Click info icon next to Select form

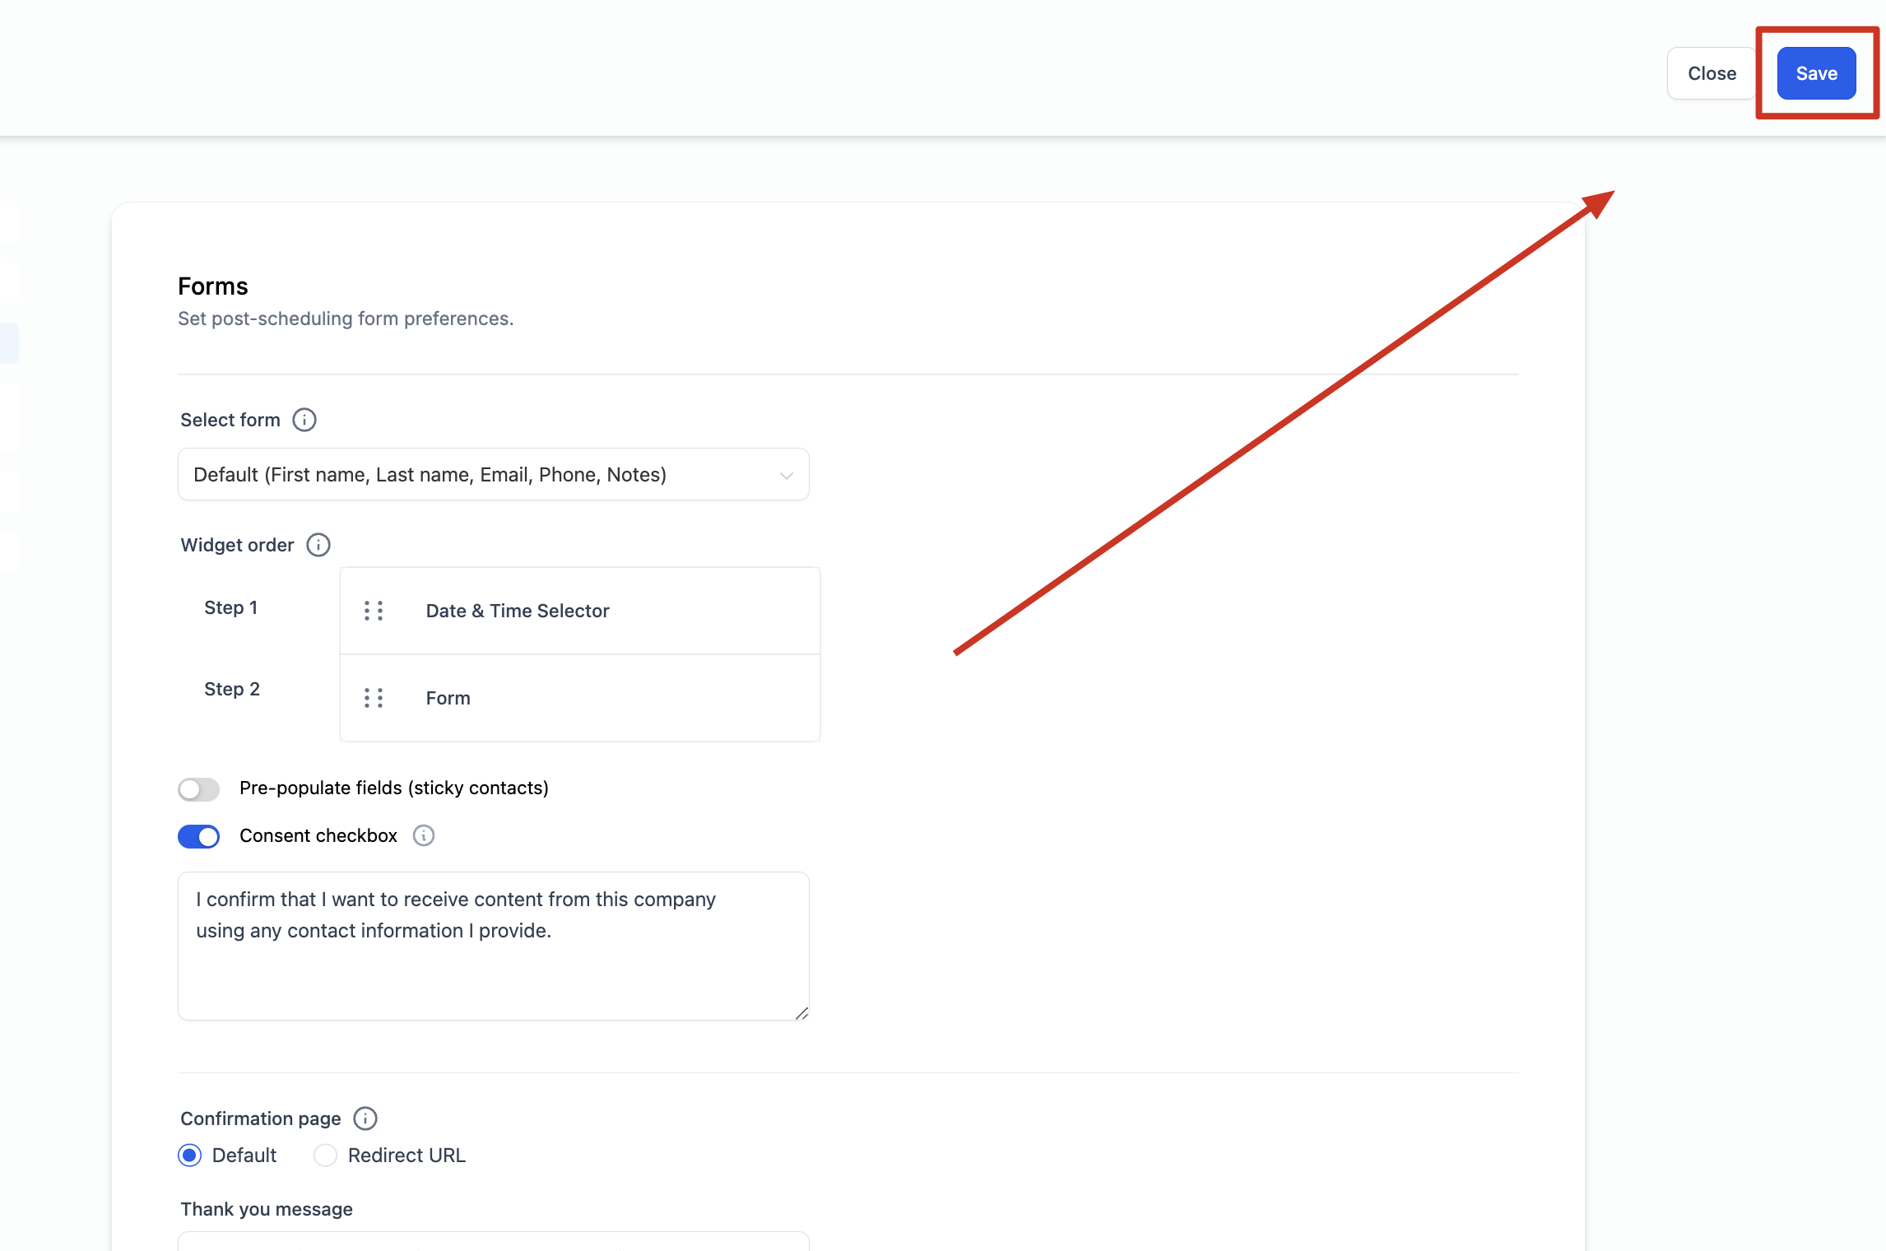304,420
